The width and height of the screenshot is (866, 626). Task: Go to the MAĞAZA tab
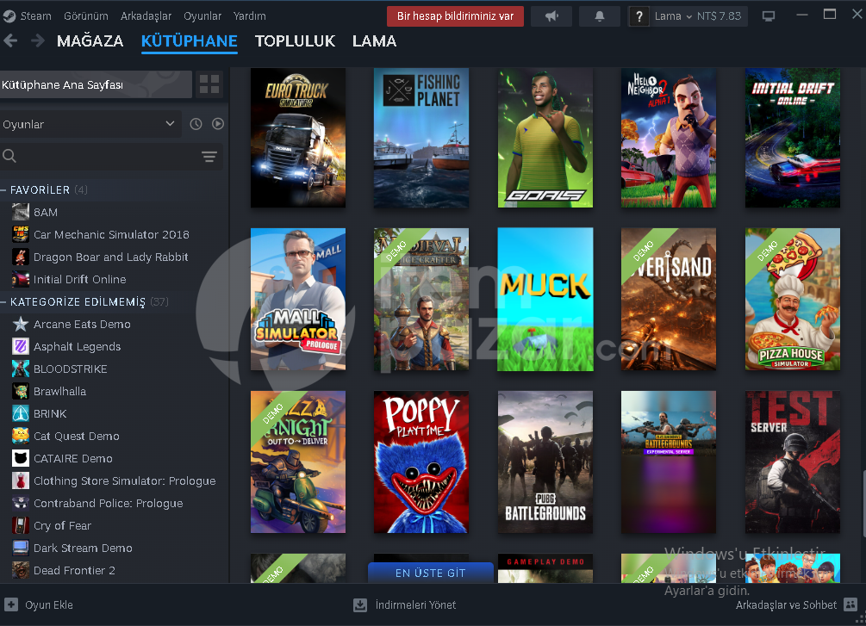pos(90,41)
